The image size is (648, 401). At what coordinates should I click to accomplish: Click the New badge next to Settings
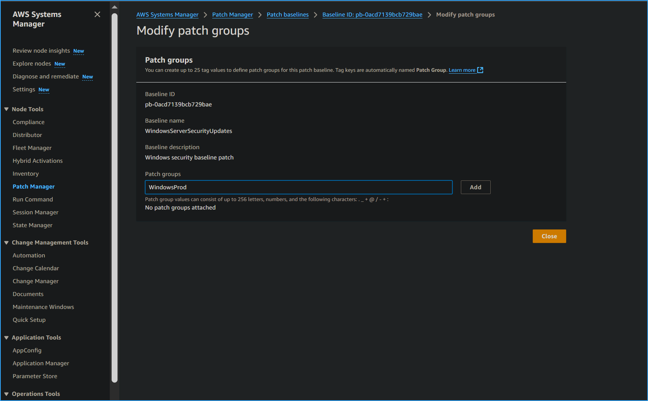point(44,89)
